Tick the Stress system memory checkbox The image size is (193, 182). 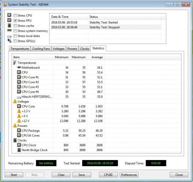[x=15, y=31]
